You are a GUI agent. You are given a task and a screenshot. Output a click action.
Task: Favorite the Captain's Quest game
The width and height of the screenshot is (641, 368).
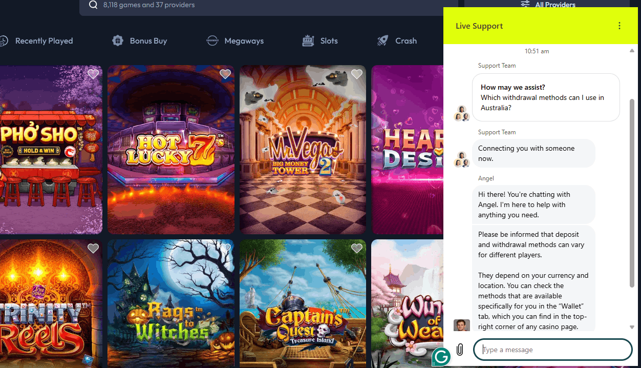click(x=357, y=249)
